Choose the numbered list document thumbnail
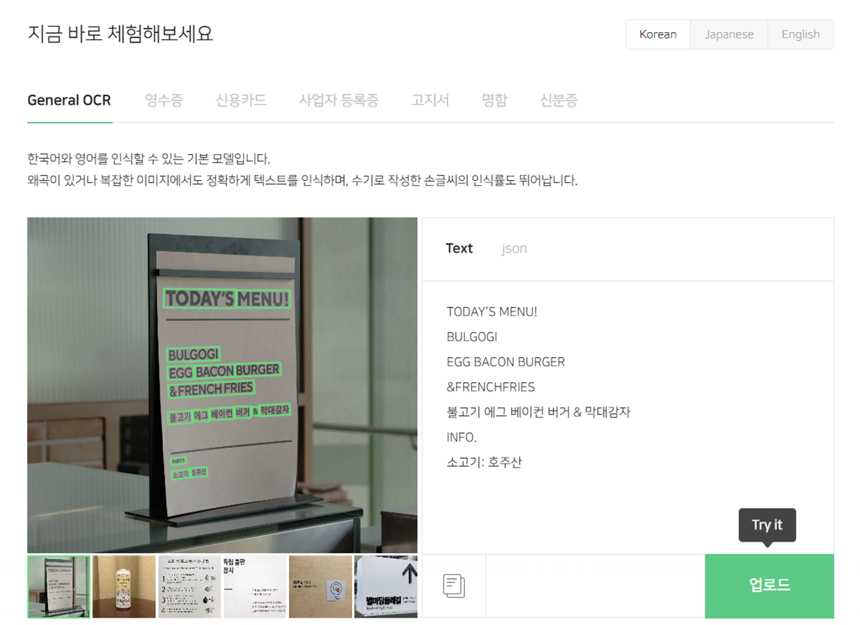 point(189,587)
